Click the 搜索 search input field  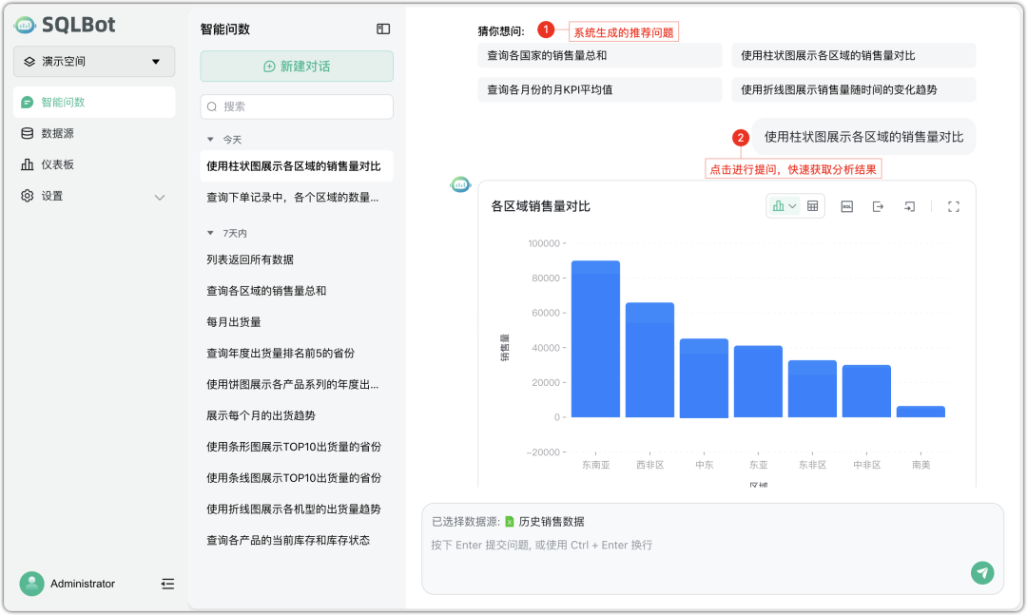(296, 106)
